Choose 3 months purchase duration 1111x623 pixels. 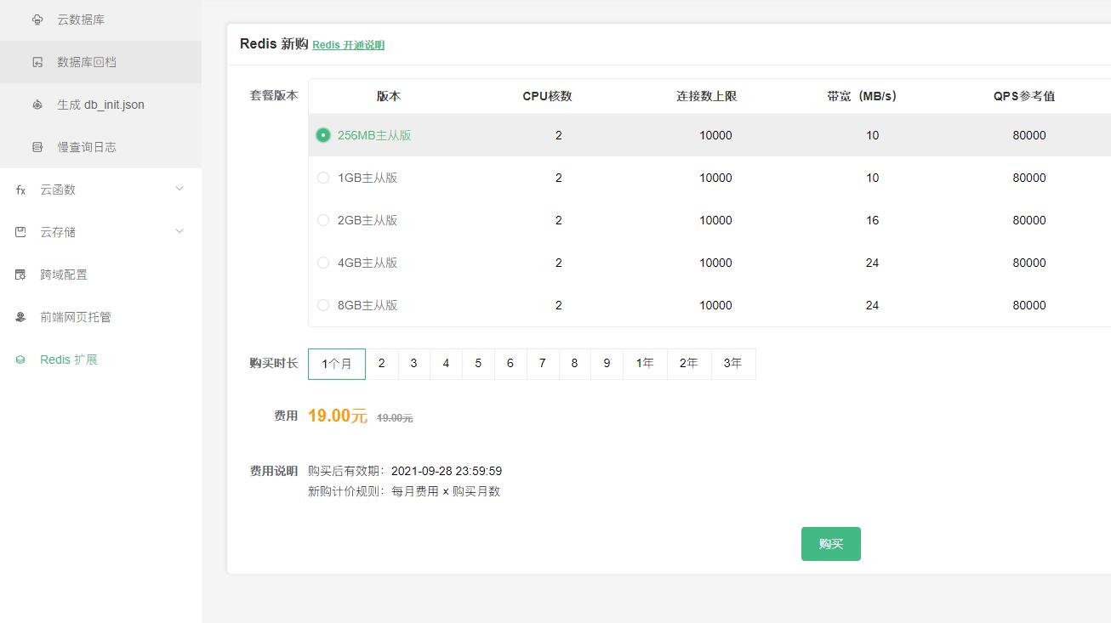[414, 364]
